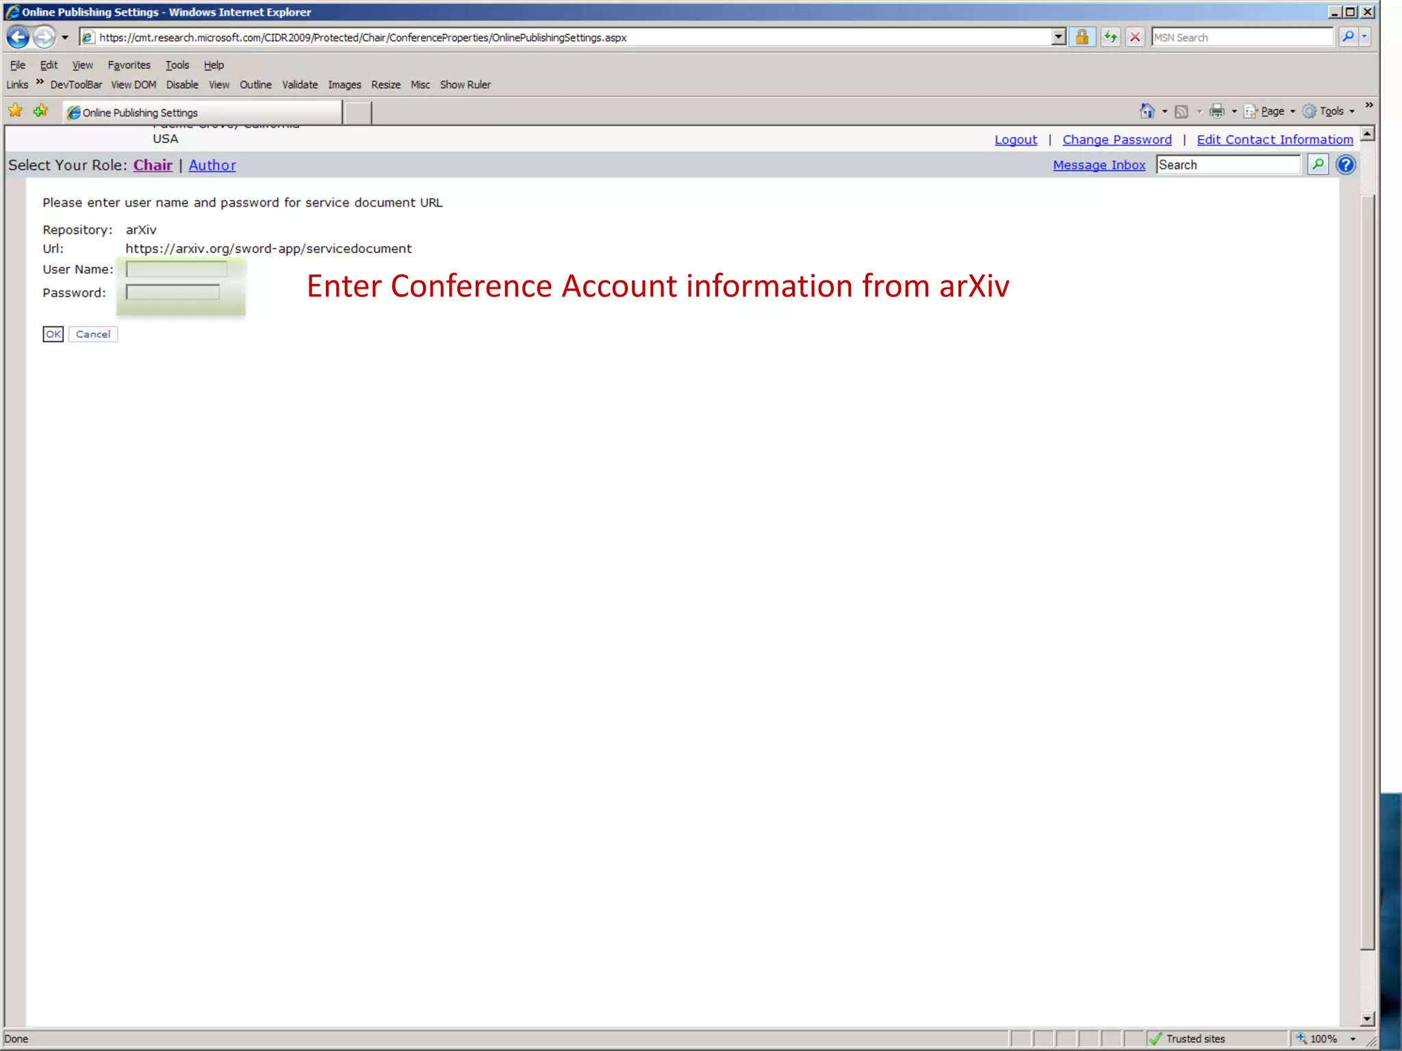
Task: Click the Favorites Center star icon
Action: pos(15,111)
